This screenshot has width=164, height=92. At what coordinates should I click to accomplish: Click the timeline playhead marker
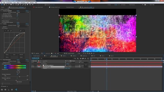(107, 59)
